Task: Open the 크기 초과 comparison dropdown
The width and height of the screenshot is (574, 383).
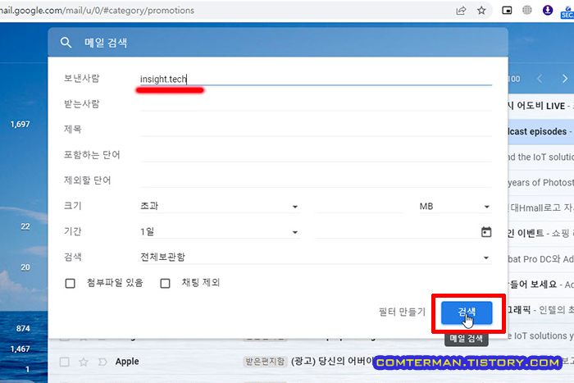Action: (219, 206)
